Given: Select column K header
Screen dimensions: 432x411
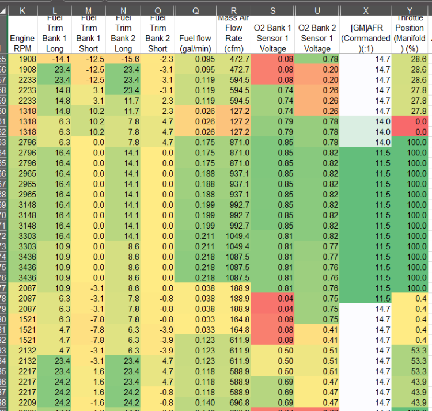Looking at the screenshot, I should [22, 11].
